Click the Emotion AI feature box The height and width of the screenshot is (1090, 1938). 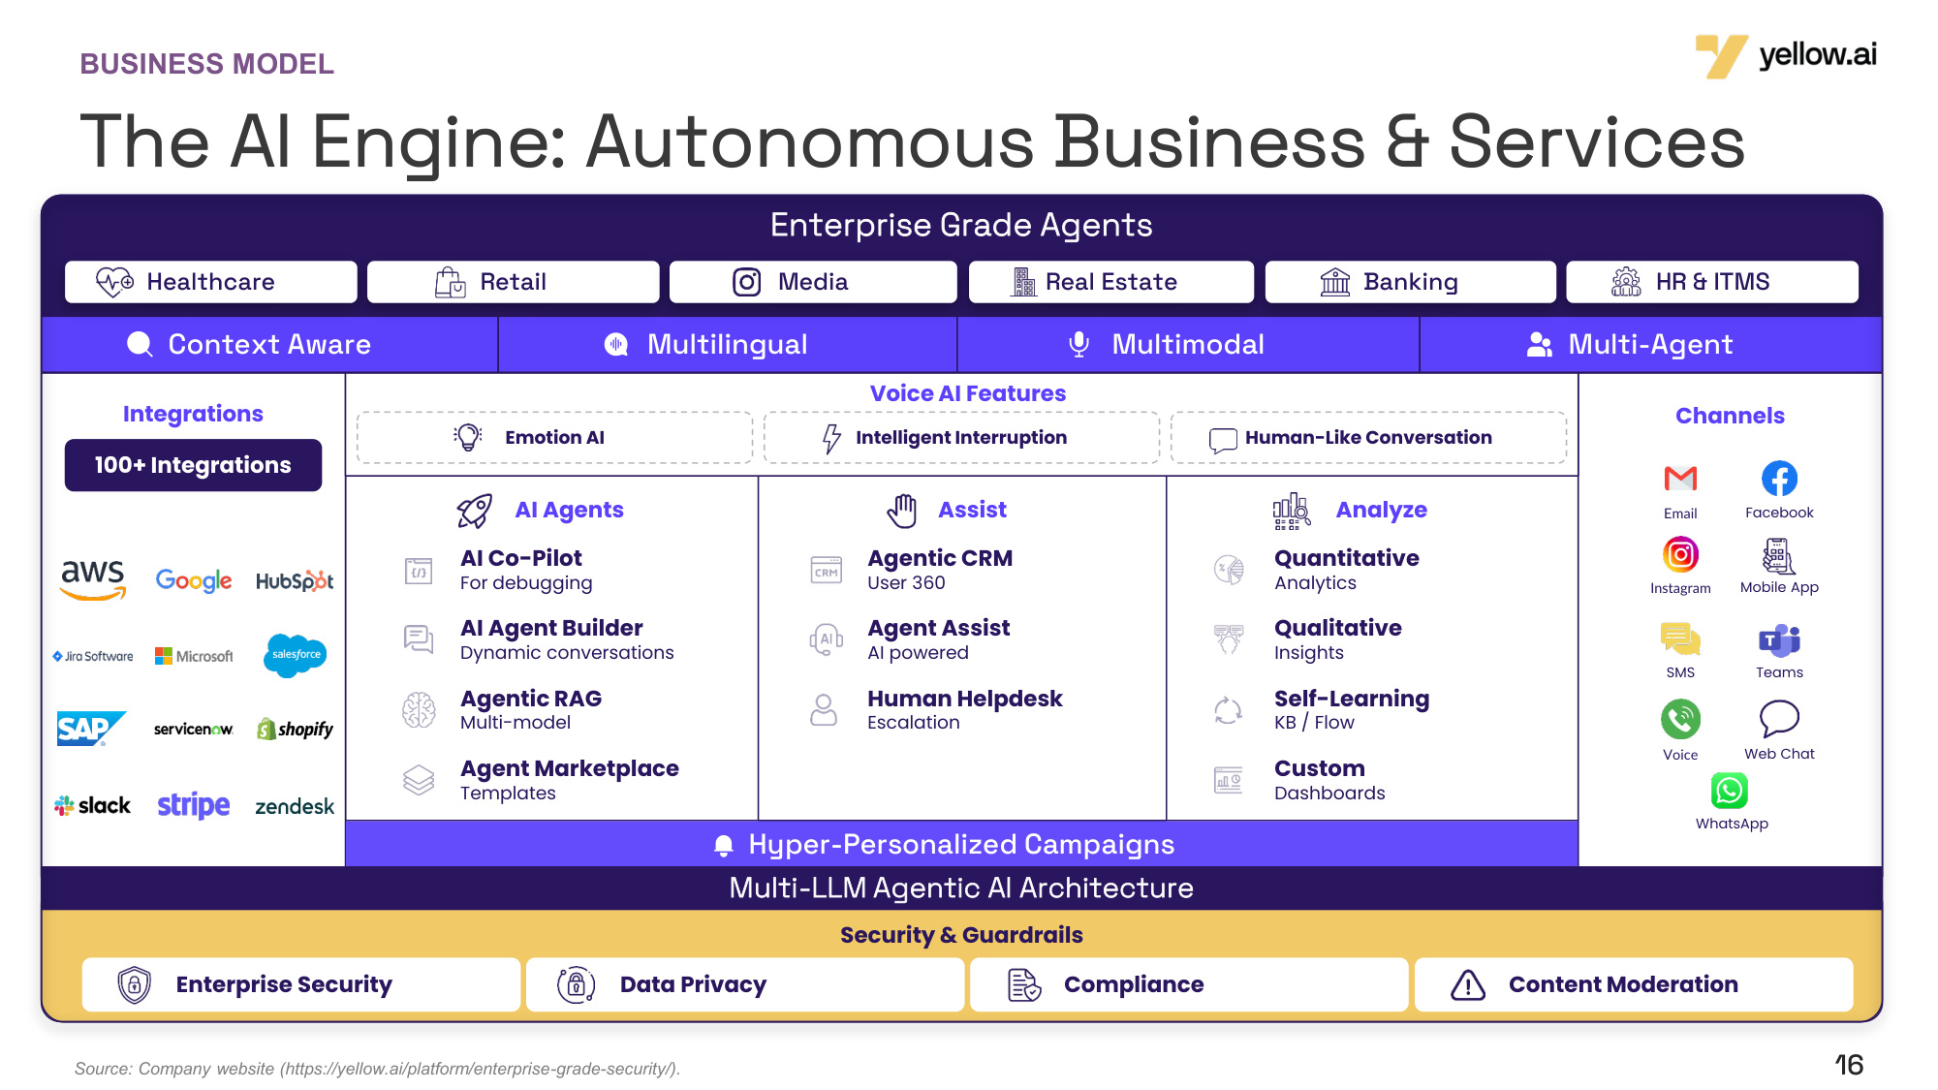[x=554, y=438]
